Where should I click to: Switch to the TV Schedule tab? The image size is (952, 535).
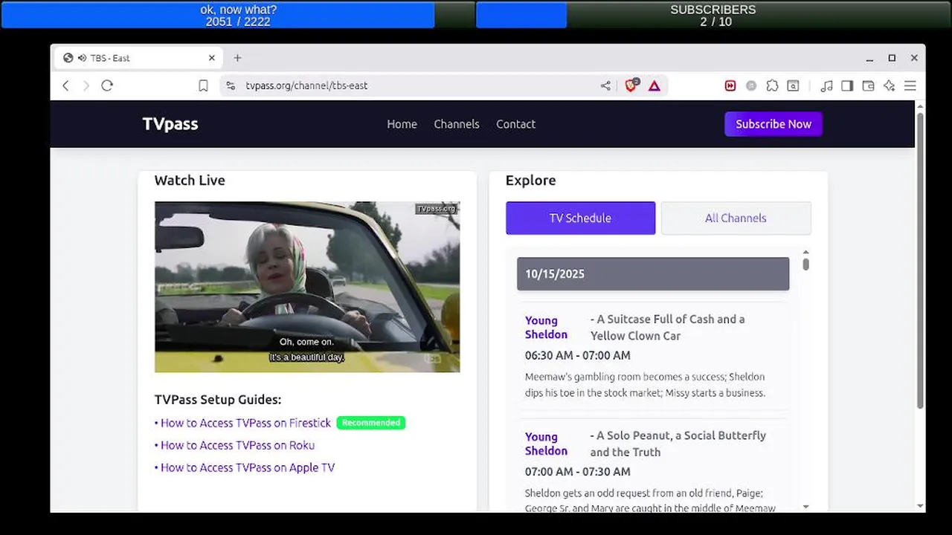coord(580,218)
